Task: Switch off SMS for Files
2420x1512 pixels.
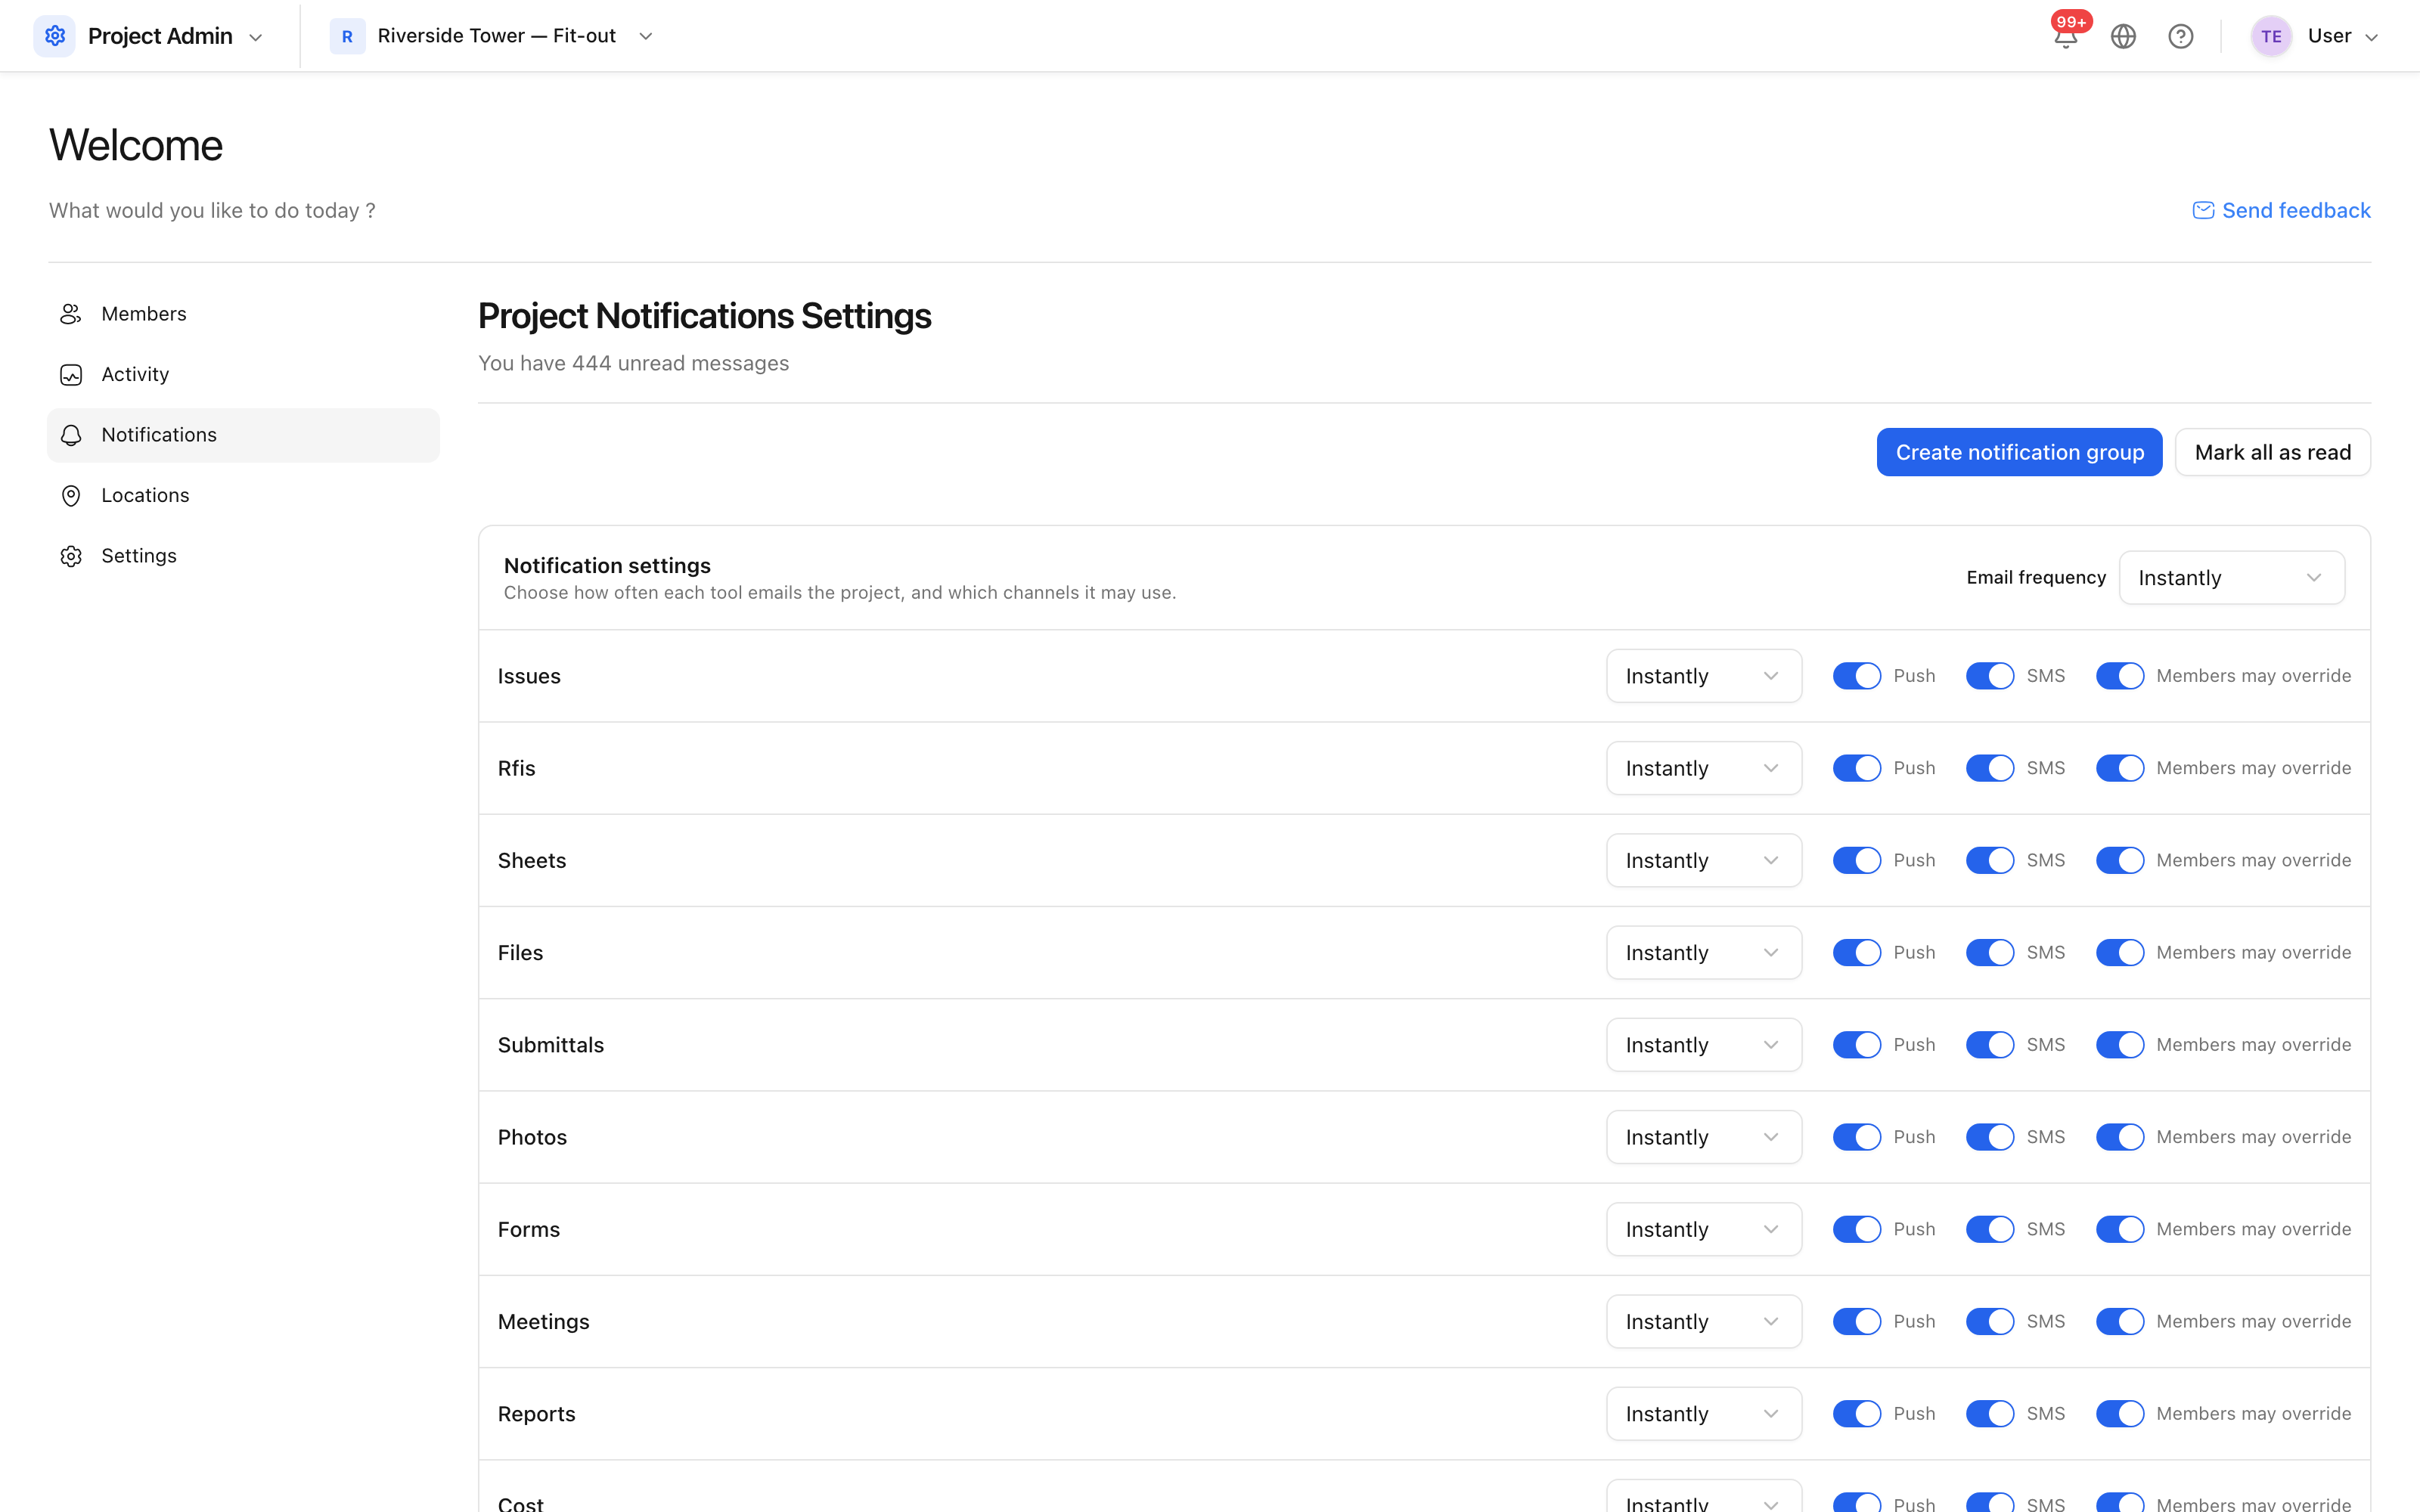Action: (x=1989, y=952)
